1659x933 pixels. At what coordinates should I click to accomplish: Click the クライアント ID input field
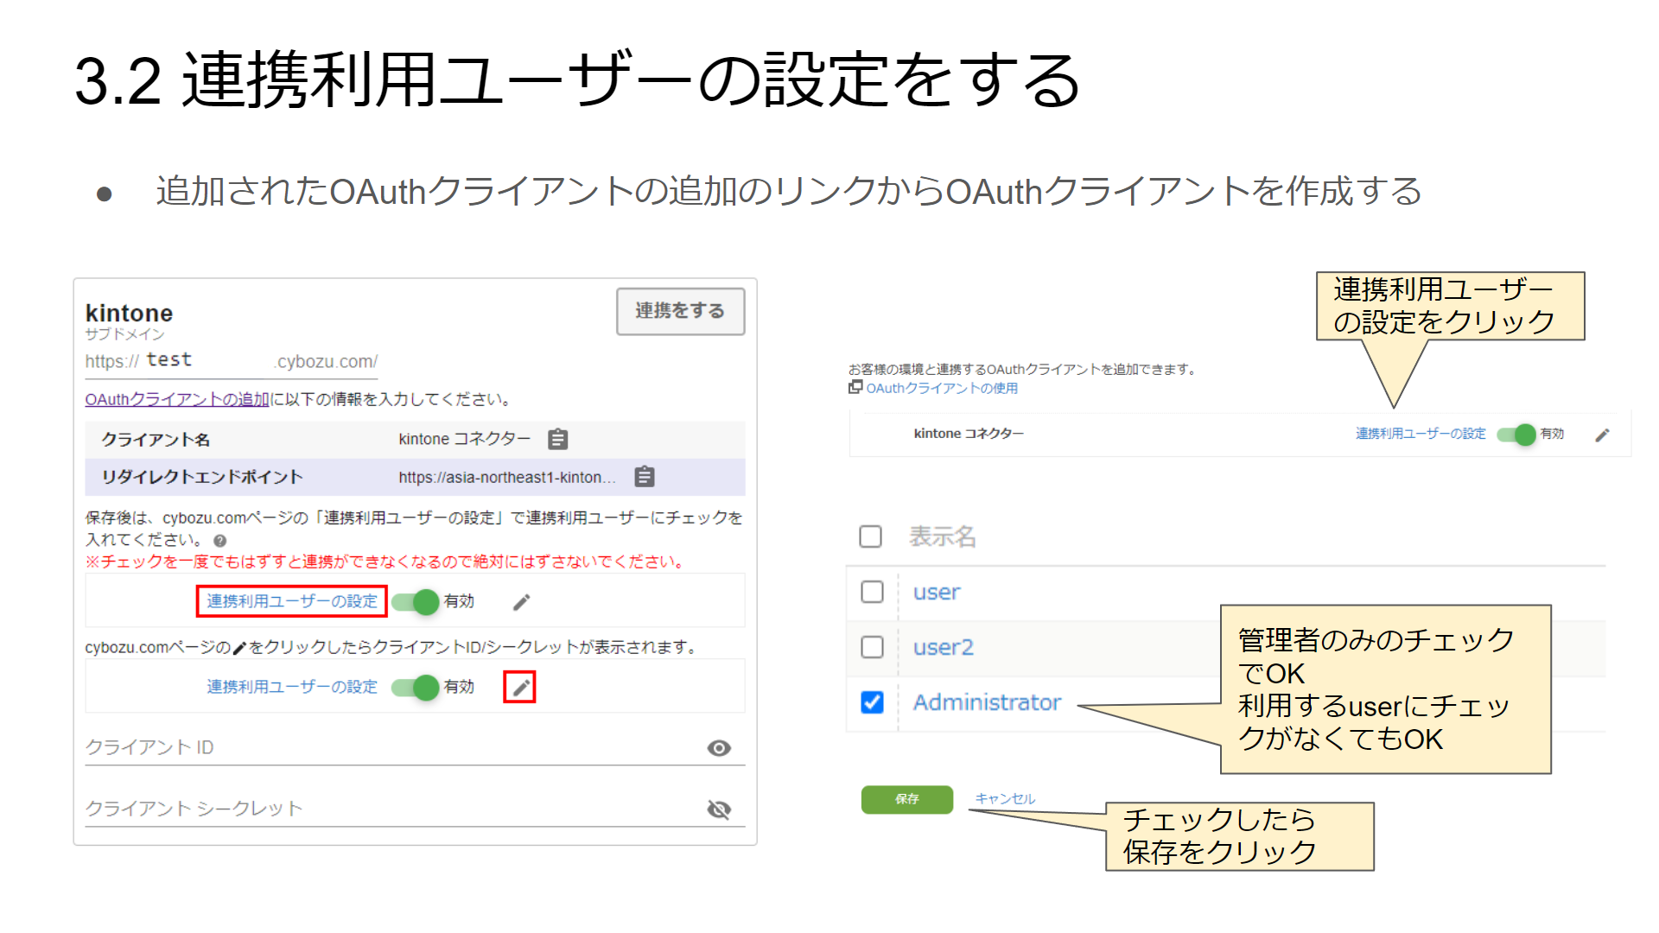pos(415,748)
